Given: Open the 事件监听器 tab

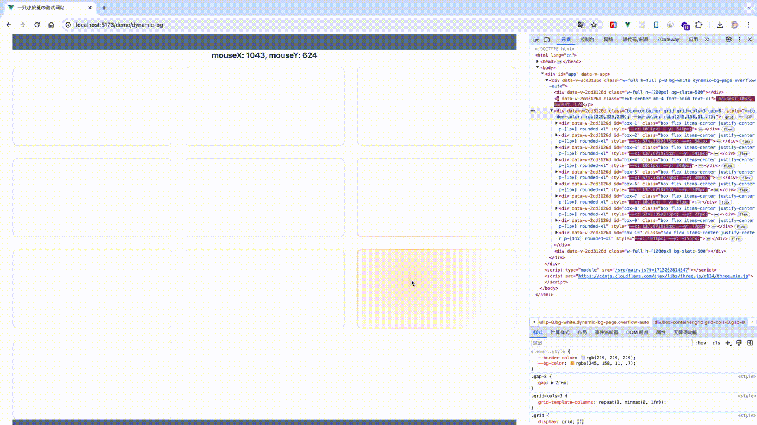Looking at the screenshot, I should (x=607, y=332).
